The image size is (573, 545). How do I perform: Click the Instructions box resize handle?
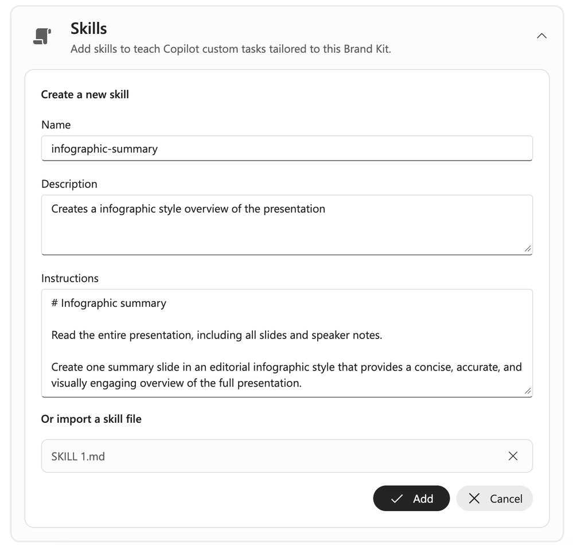(x=527, y=391)
